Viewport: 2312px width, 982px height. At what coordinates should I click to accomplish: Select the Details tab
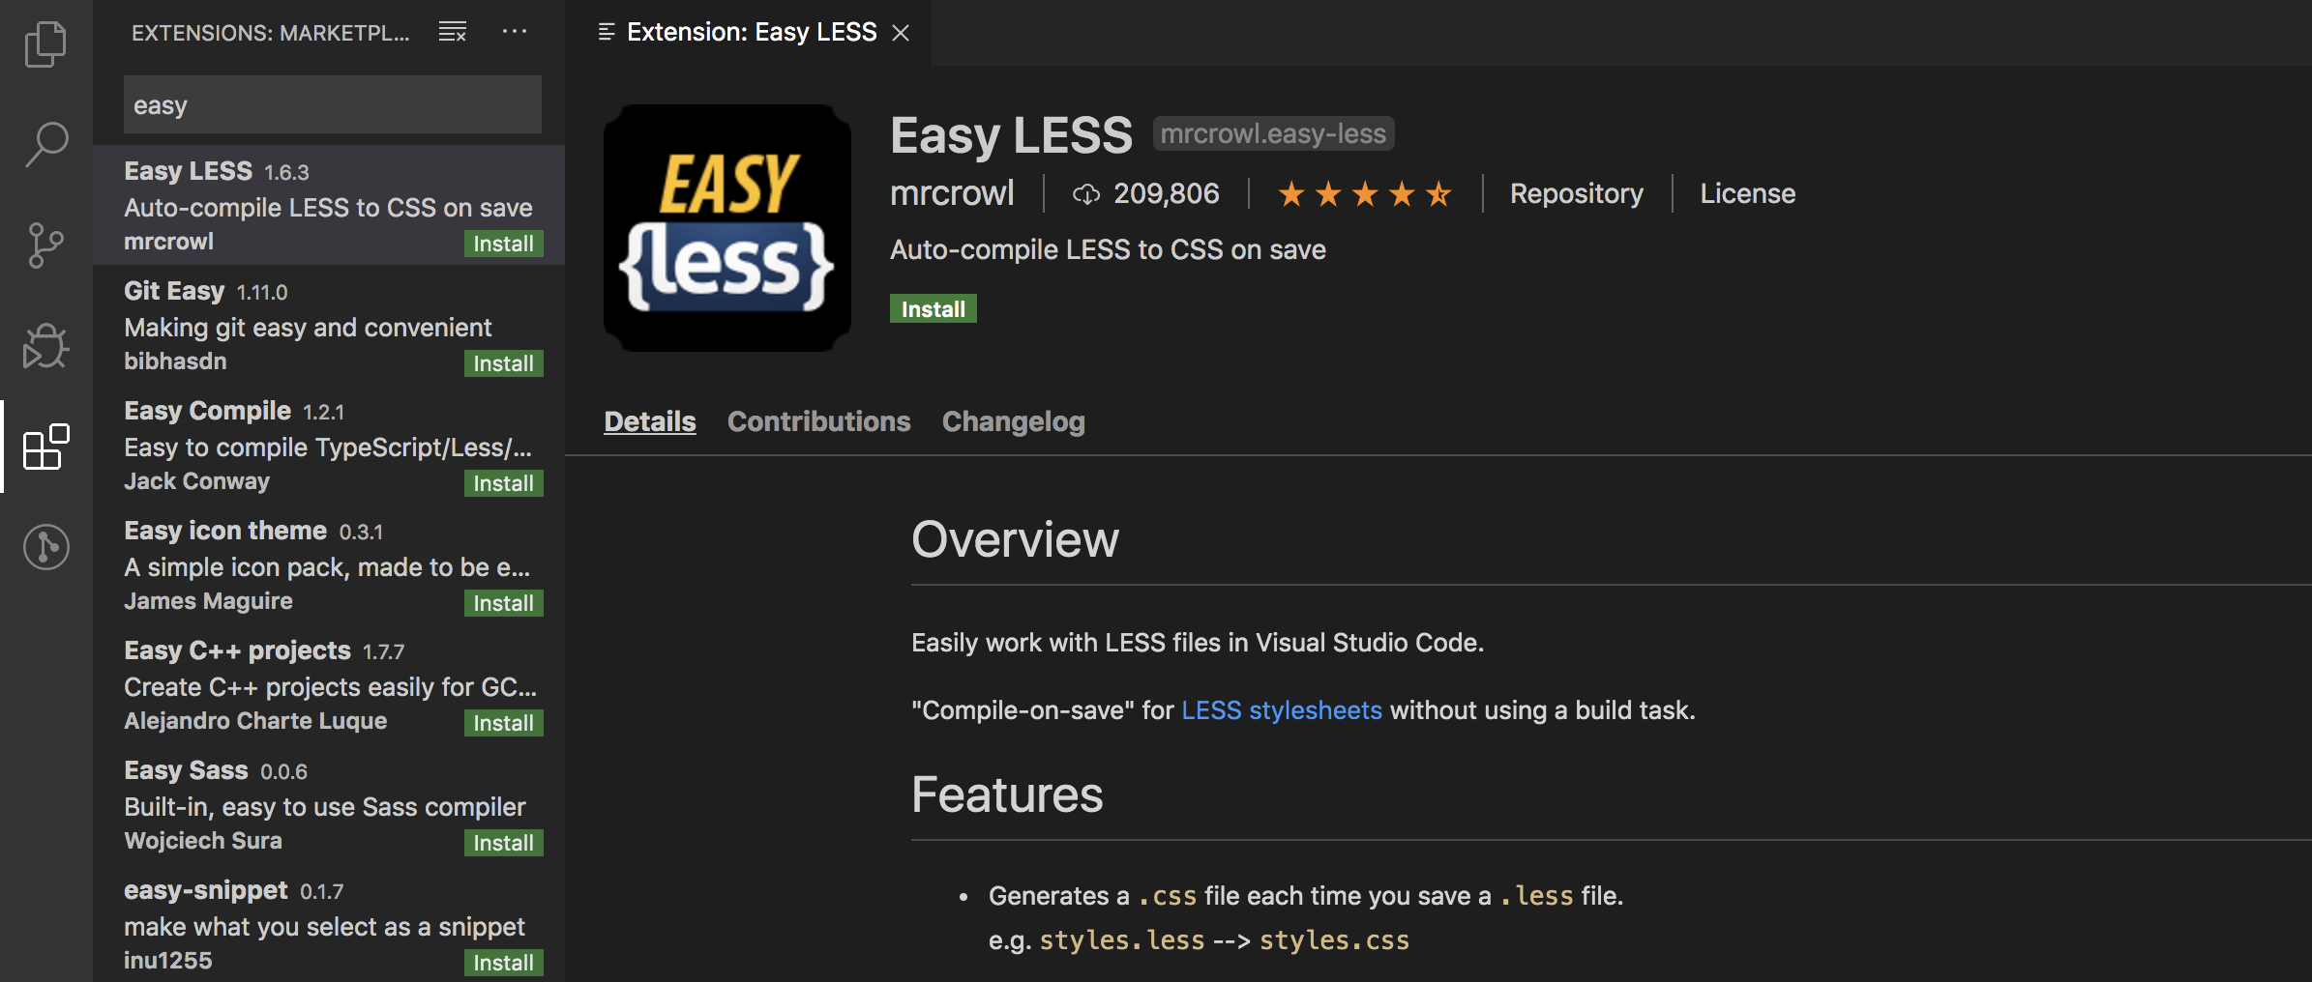649,421
